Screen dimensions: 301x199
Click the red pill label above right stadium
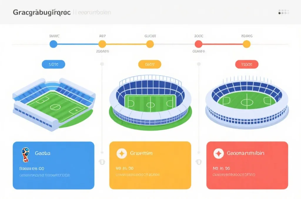[x=247, y=64]
